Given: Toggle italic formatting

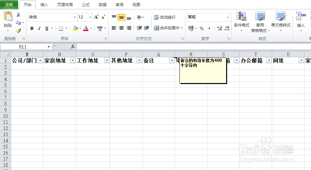Looking at the screenshot, I should (x=39, y=28).
